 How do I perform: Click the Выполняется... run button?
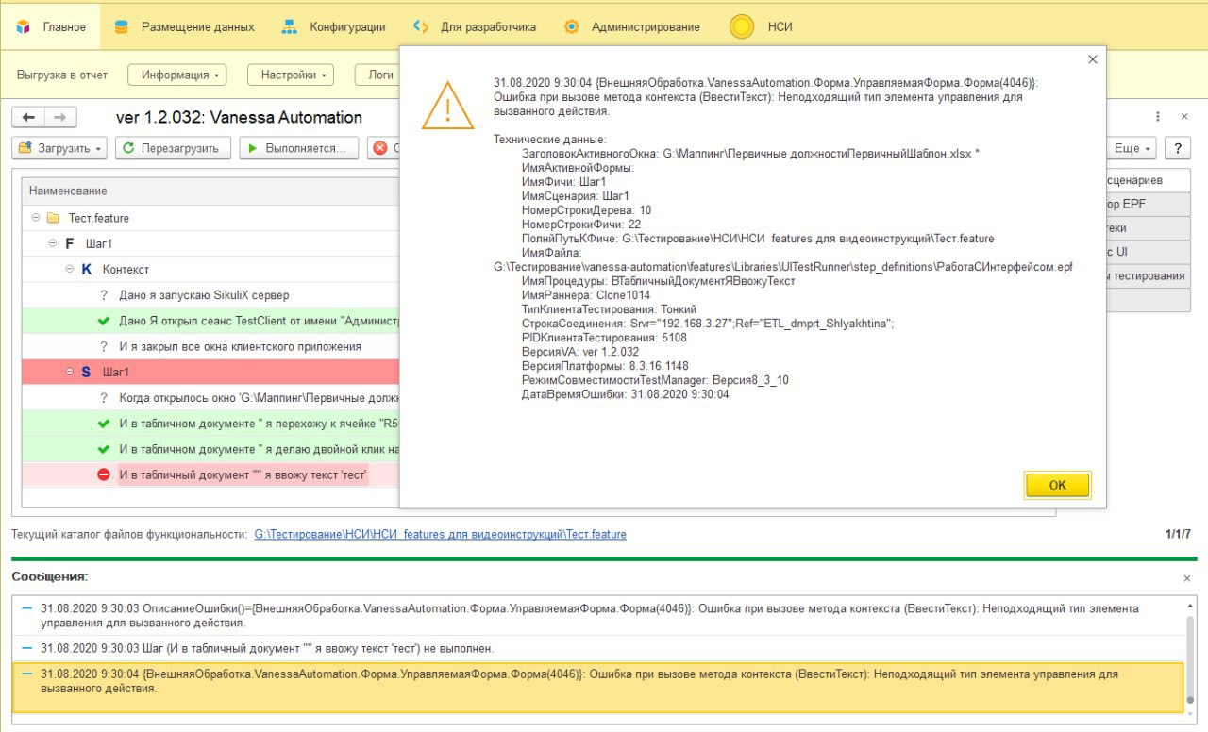click(x=299, y=148)
